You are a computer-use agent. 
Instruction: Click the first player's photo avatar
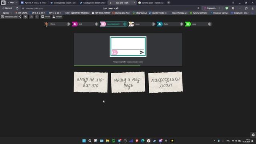pos(46,24)
